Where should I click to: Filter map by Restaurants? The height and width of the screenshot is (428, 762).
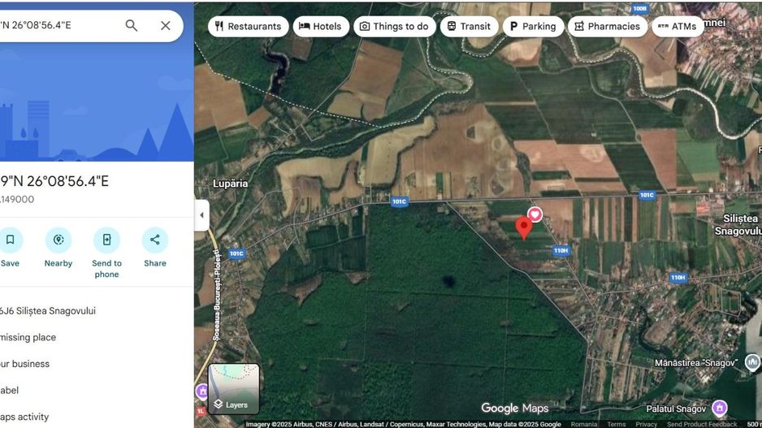click(x=249, y=26)
